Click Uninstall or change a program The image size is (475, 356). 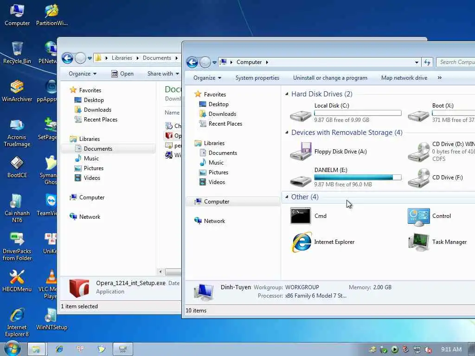click(x=330, y=78)
